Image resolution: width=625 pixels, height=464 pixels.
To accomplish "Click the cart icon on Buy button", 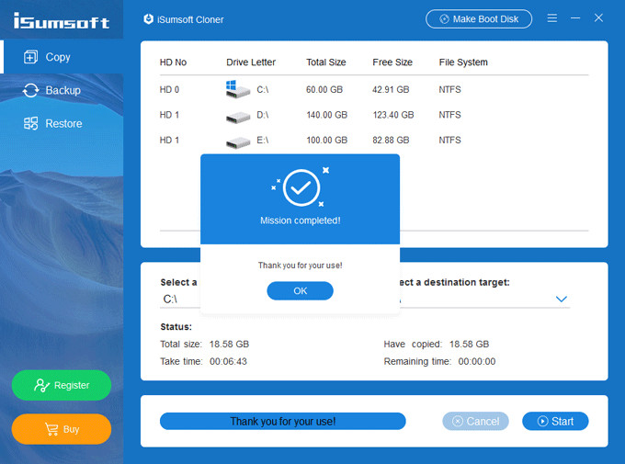I will coord(51,429).
